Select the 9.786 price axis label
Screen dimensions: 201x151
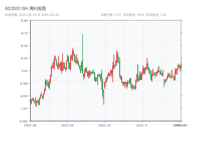tap(24, 84)
